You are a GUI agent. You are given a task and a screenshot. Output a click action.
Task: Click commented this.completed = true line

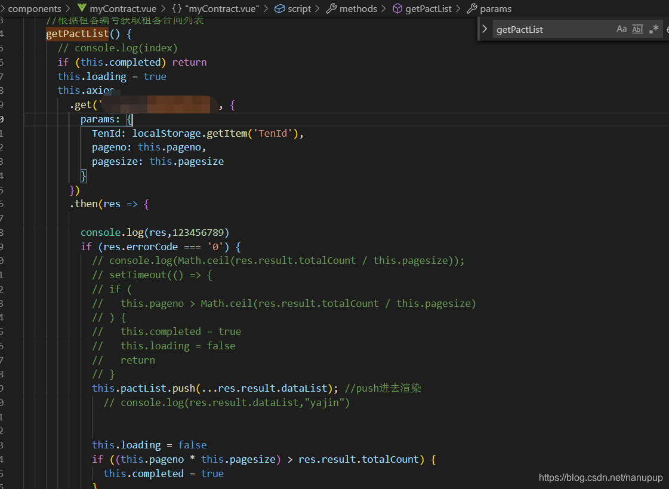(x=167, y=331)
